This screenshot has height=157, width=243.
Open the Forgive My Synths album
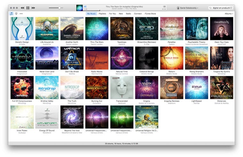tap(222, 58)
